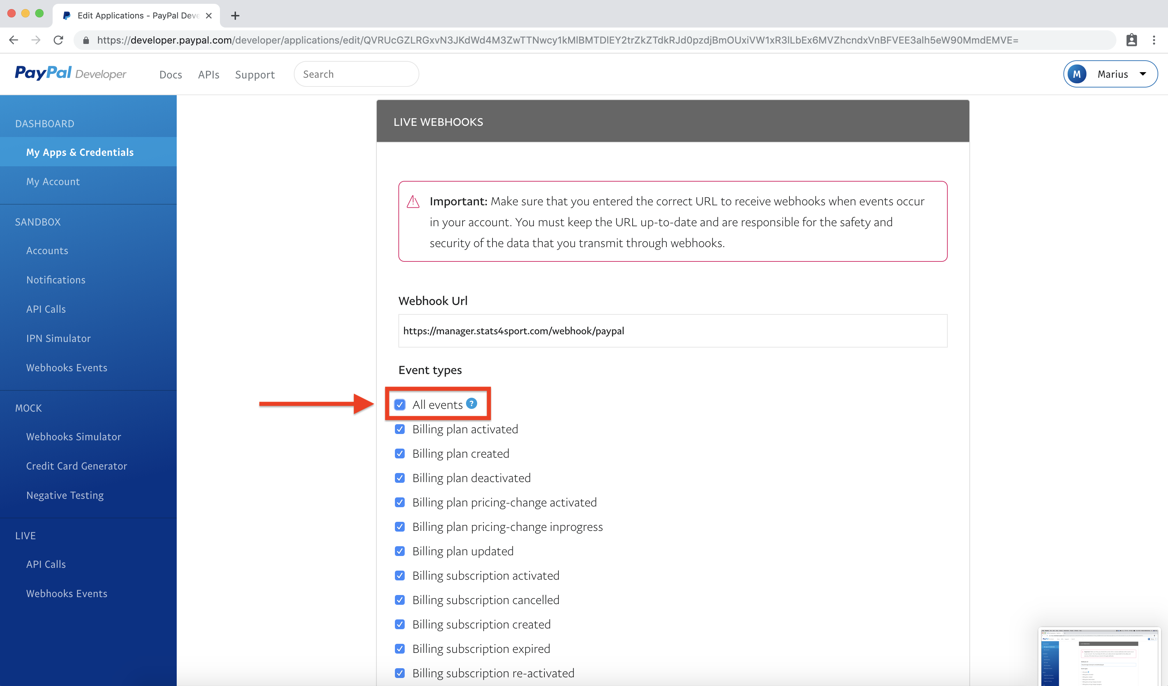This screenshot has width=1168, height=686.
Task: Open the browser three-dot menu
Action: pos(1154,40)
